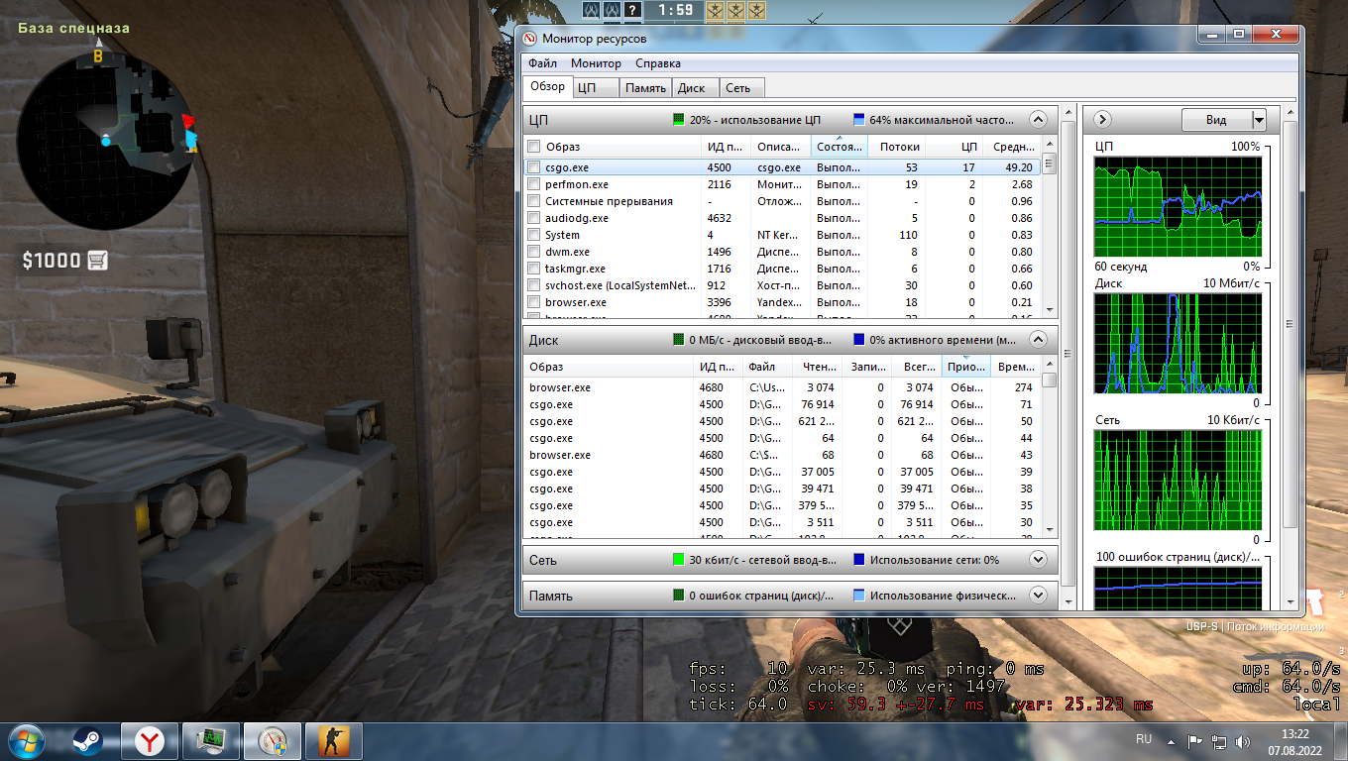The height and width of the screenshot is (761, 1348).
Task: Click the Resource Monitor title bar icon
Action: [x=529, y=38]
